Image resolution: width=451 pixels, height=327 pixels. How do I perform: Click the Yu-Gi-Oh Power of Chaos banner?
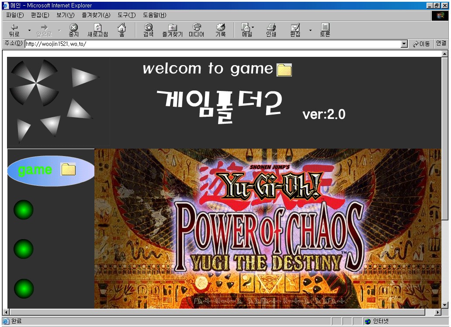(x=267, y=228)
